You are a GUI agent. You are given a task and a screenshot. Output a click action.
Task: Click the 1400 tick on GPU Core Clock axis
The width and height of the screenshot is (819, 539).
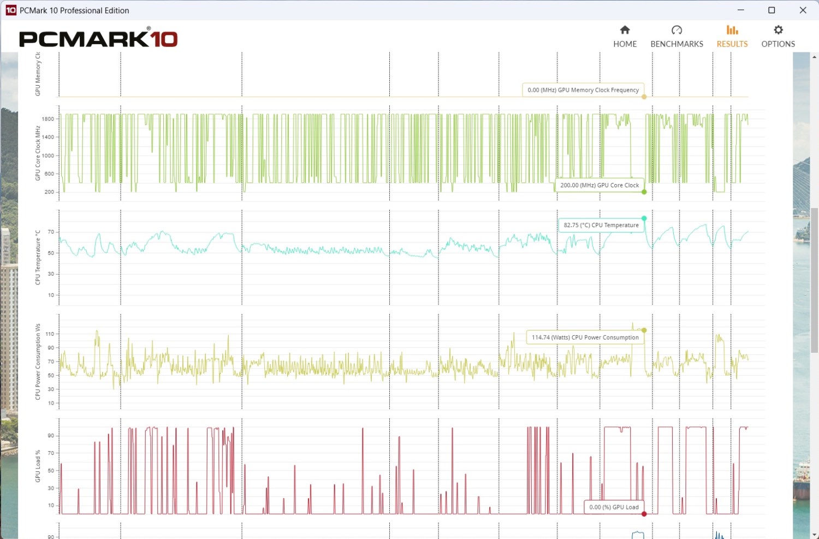coord(48,137)
